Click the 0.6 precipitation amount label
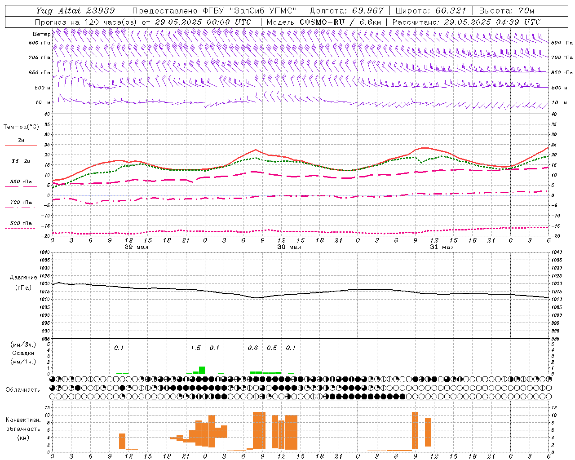Viewport: 575px width, 460px height. (x=253, y=348)
